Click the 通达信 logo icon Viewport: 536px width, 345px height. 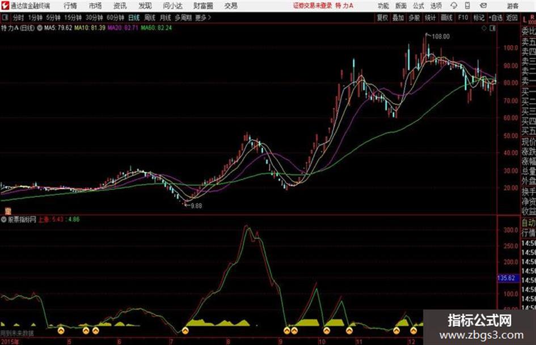[5, 6]
